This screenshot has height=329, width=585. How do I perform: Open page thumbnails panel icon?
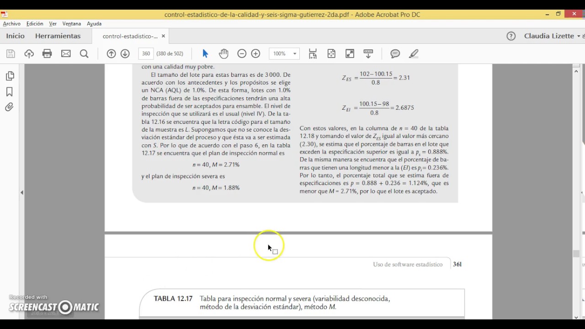(10, 76)
